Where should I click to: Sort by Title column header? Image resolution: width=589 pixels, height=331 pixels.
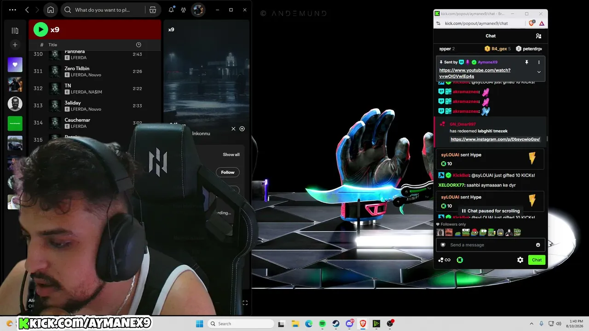tap(53, 45)
